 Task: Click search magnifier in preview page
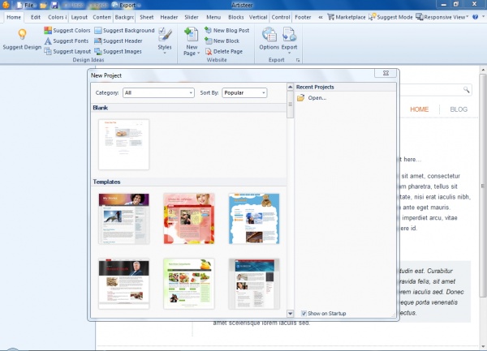point(467,90)
